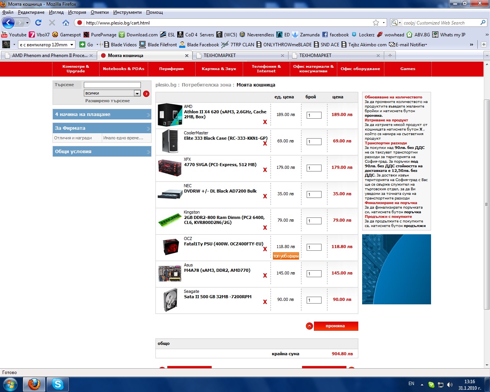Viewport: 490px width, 392px height.
Task: Click the site search text field
Action: click(112, 85)
